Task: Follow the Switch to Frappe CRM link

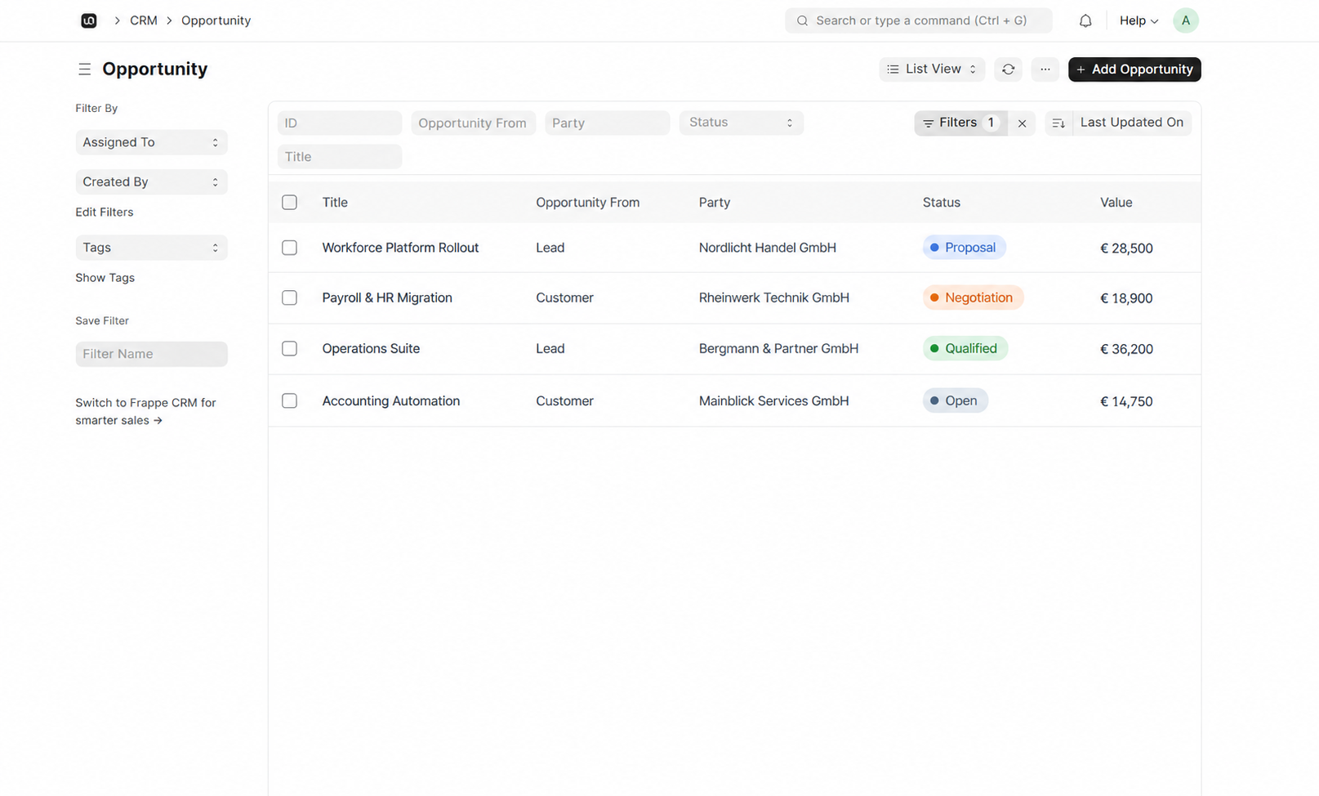Action: (145, 412)
